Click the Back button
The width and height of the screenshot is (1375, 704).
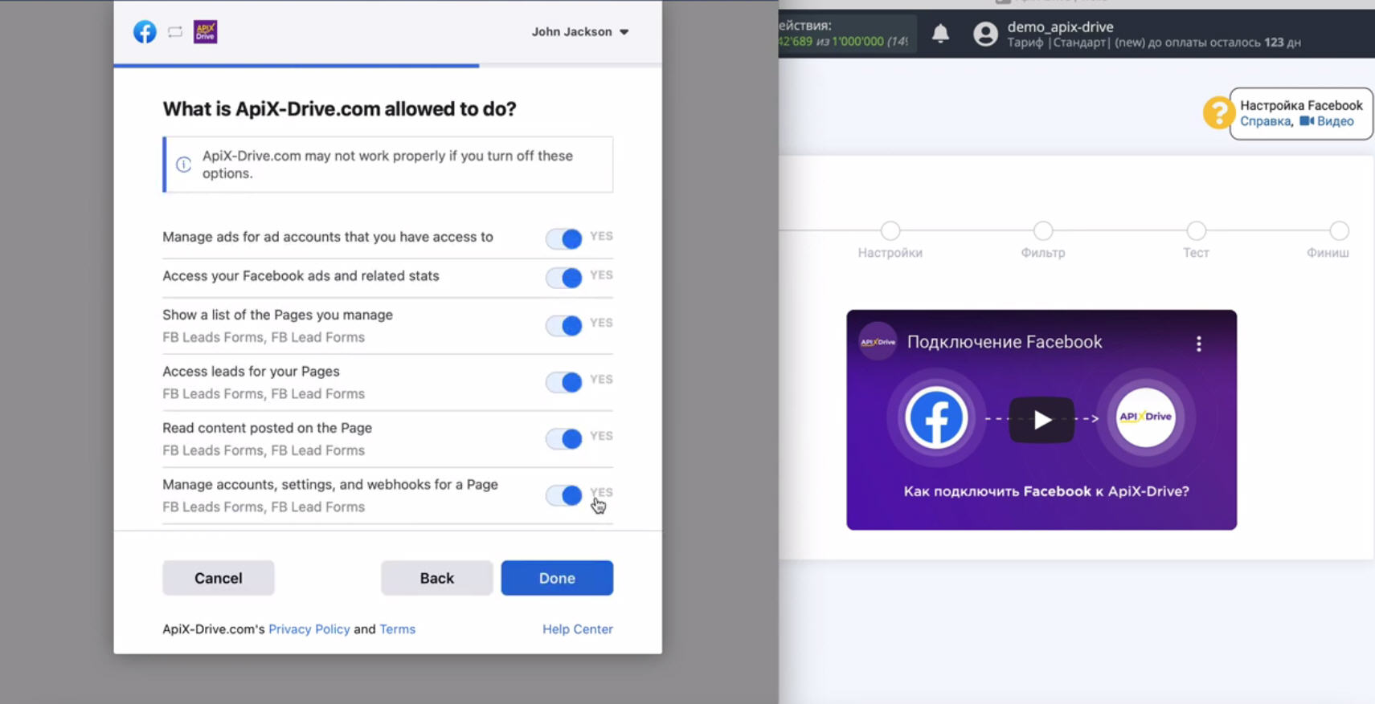(437, 578)
